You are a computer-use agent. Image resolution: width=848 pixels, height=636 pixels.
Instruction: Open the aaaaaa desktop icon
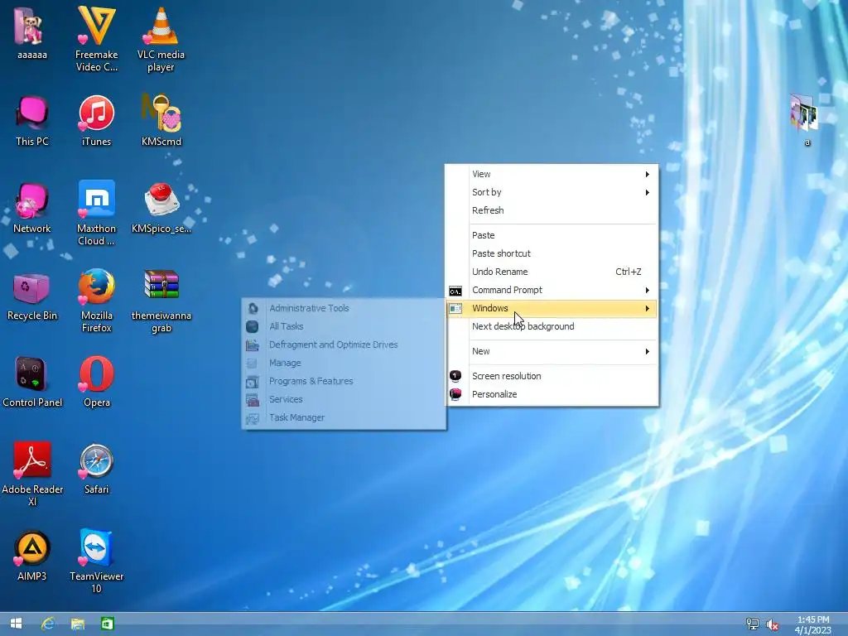(32, 33)
